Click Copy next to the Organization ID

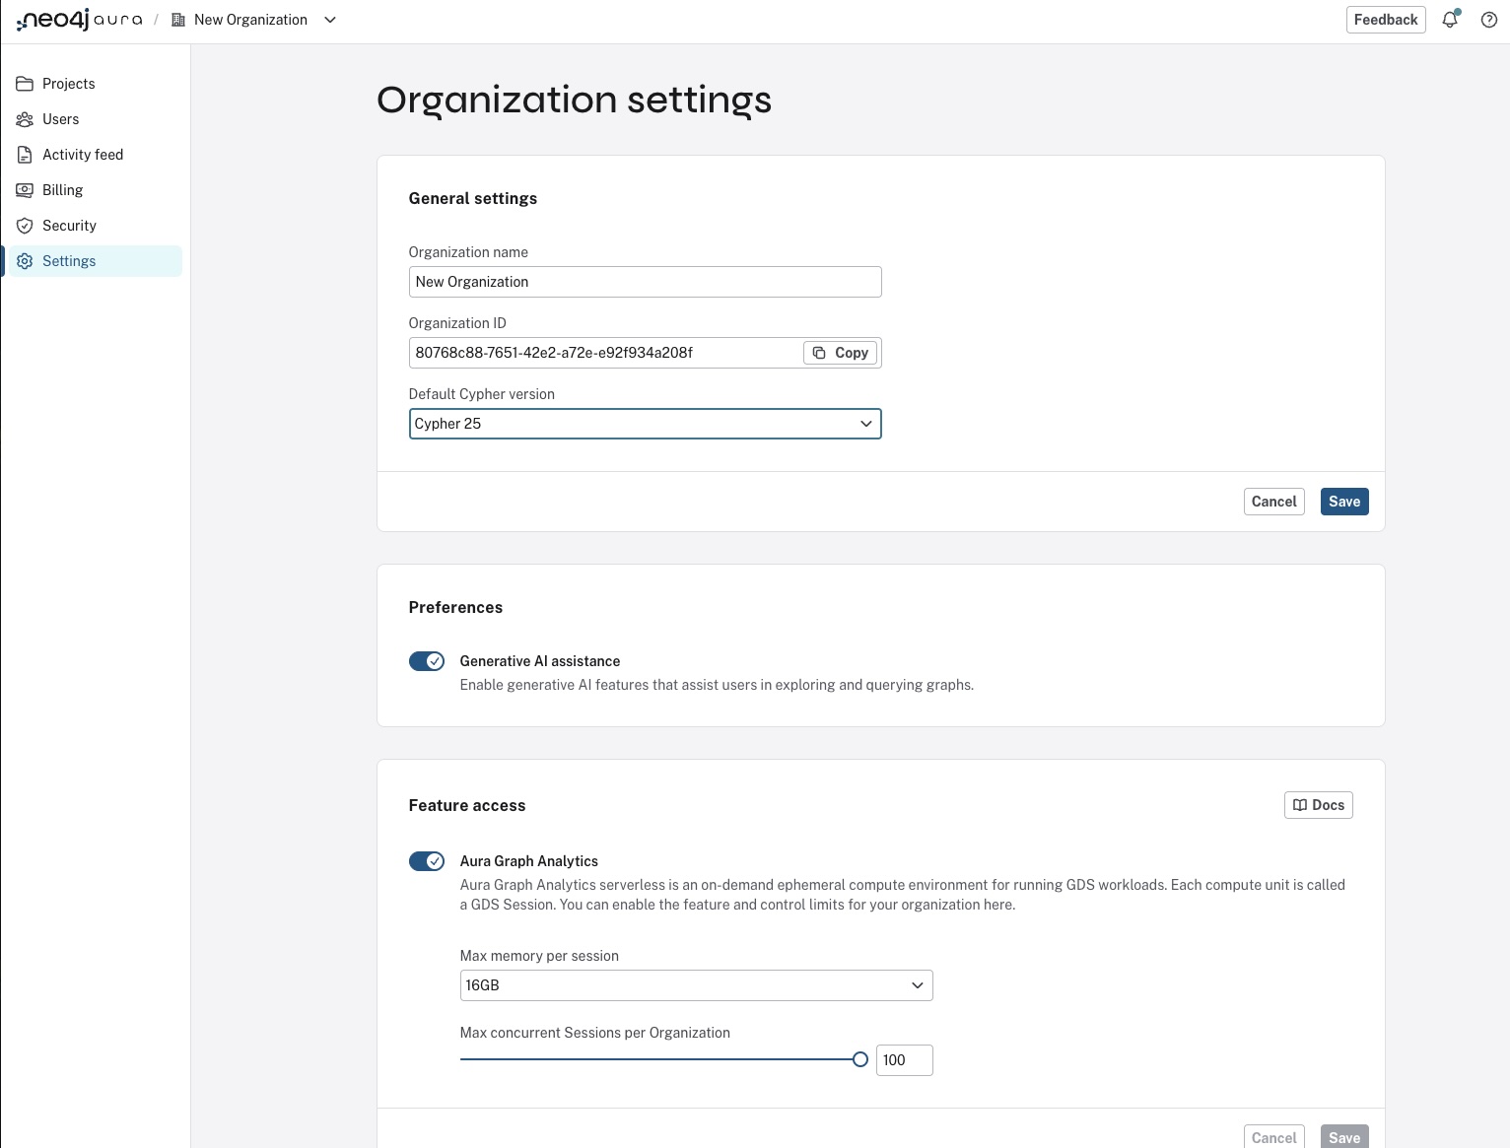coord(840,353)
